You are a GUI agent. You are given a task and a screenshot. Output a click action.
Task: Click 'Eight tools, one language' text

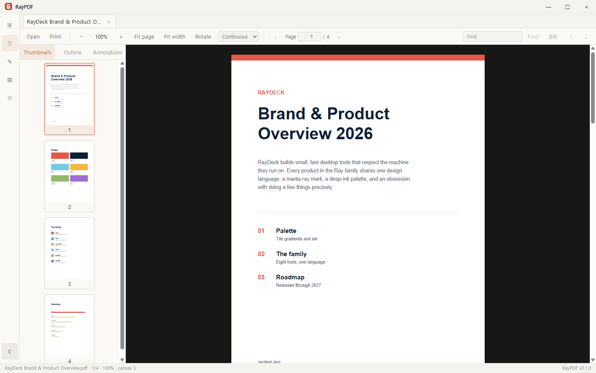[300, 262]
